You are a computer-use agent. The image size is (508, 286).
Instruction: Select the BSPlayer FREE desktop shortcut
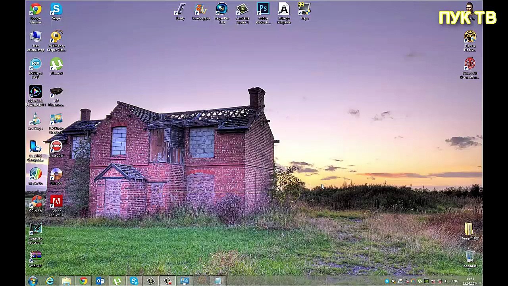[x=35, y=68]
